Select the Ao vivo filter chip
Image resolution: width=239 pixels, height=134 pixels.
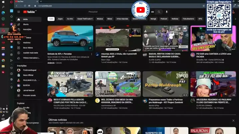click(70, 19)
